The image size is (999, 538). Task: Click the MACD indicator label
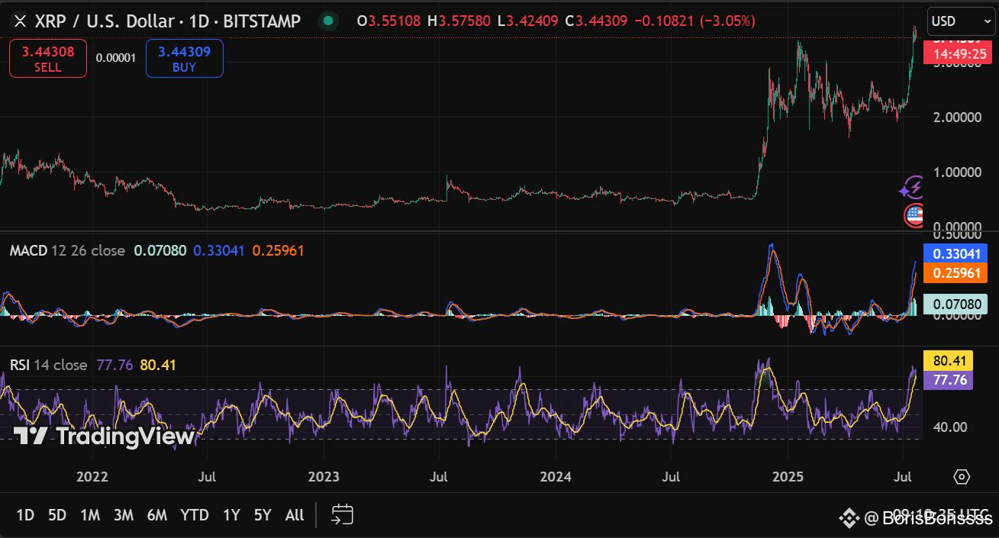[28, 250]
